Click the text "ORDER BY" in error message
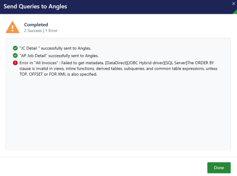The height and width of the screenshot is (176, 237). pos(205,63)
